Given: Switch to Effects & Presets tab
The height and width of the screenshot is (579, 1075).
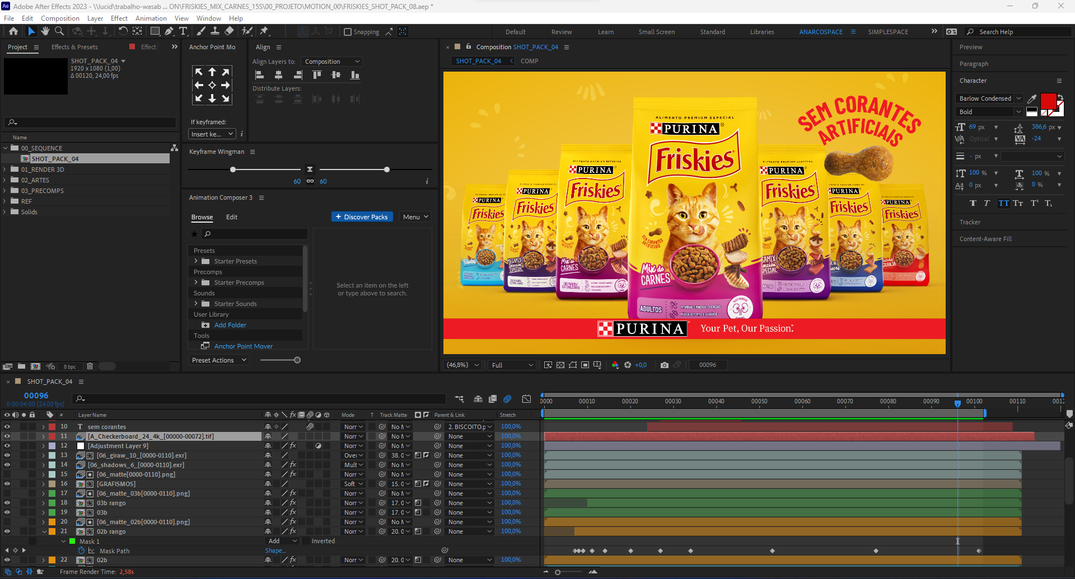Looking at the screenshot, I should (74, 47).
